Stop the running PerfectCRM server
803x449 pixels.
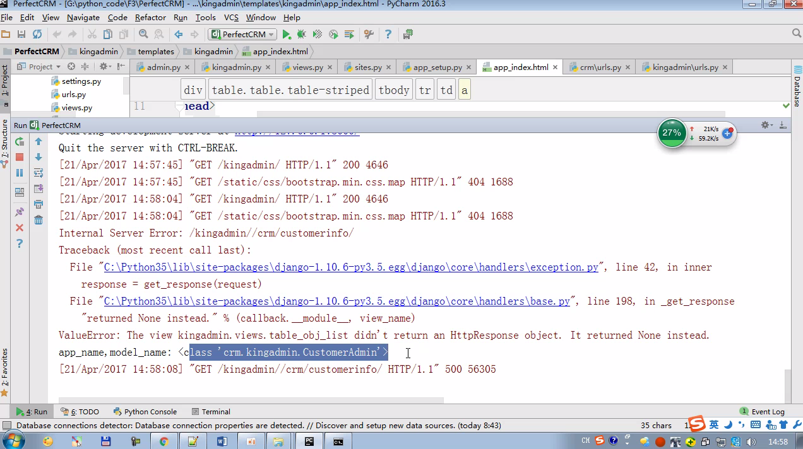(20, 157)
